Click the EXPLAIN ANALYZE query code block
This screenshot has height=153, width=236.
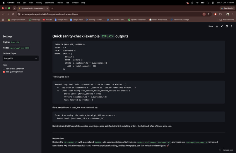[x=138, y=57]
